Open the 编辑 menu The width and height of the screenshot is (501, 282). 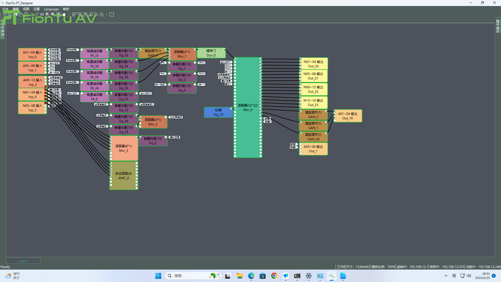pos(16,9)
